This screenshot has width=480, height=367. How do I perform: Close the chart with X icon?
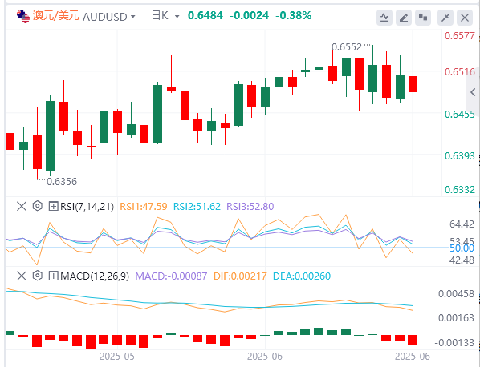point(465,18)
